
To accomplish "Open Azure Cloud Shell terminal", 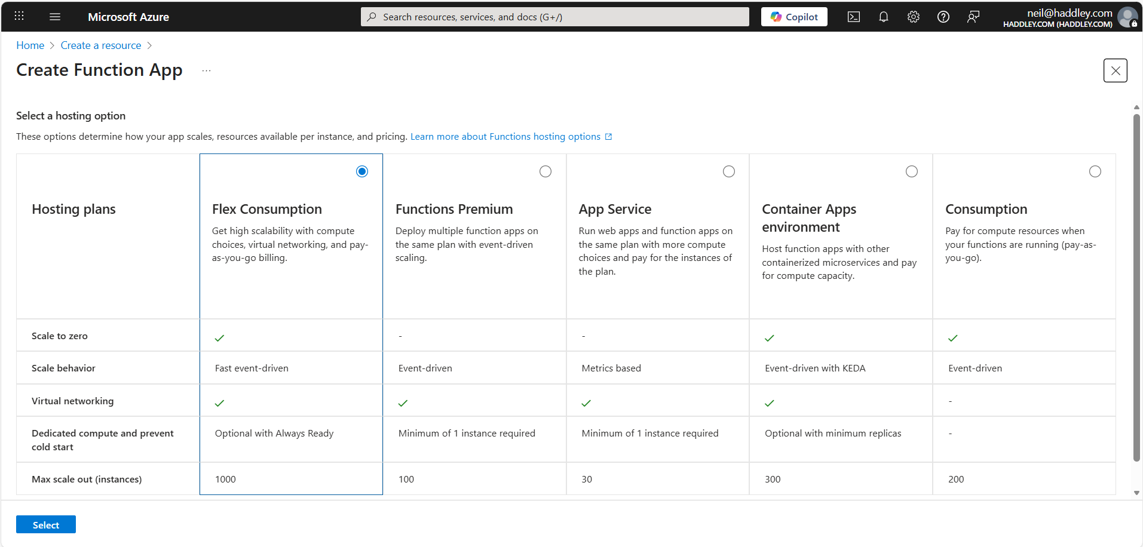I will (853, 17).
